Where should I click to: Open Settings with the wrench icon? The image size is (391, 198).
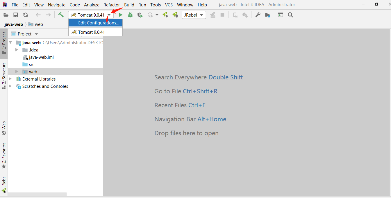(258, 15)
